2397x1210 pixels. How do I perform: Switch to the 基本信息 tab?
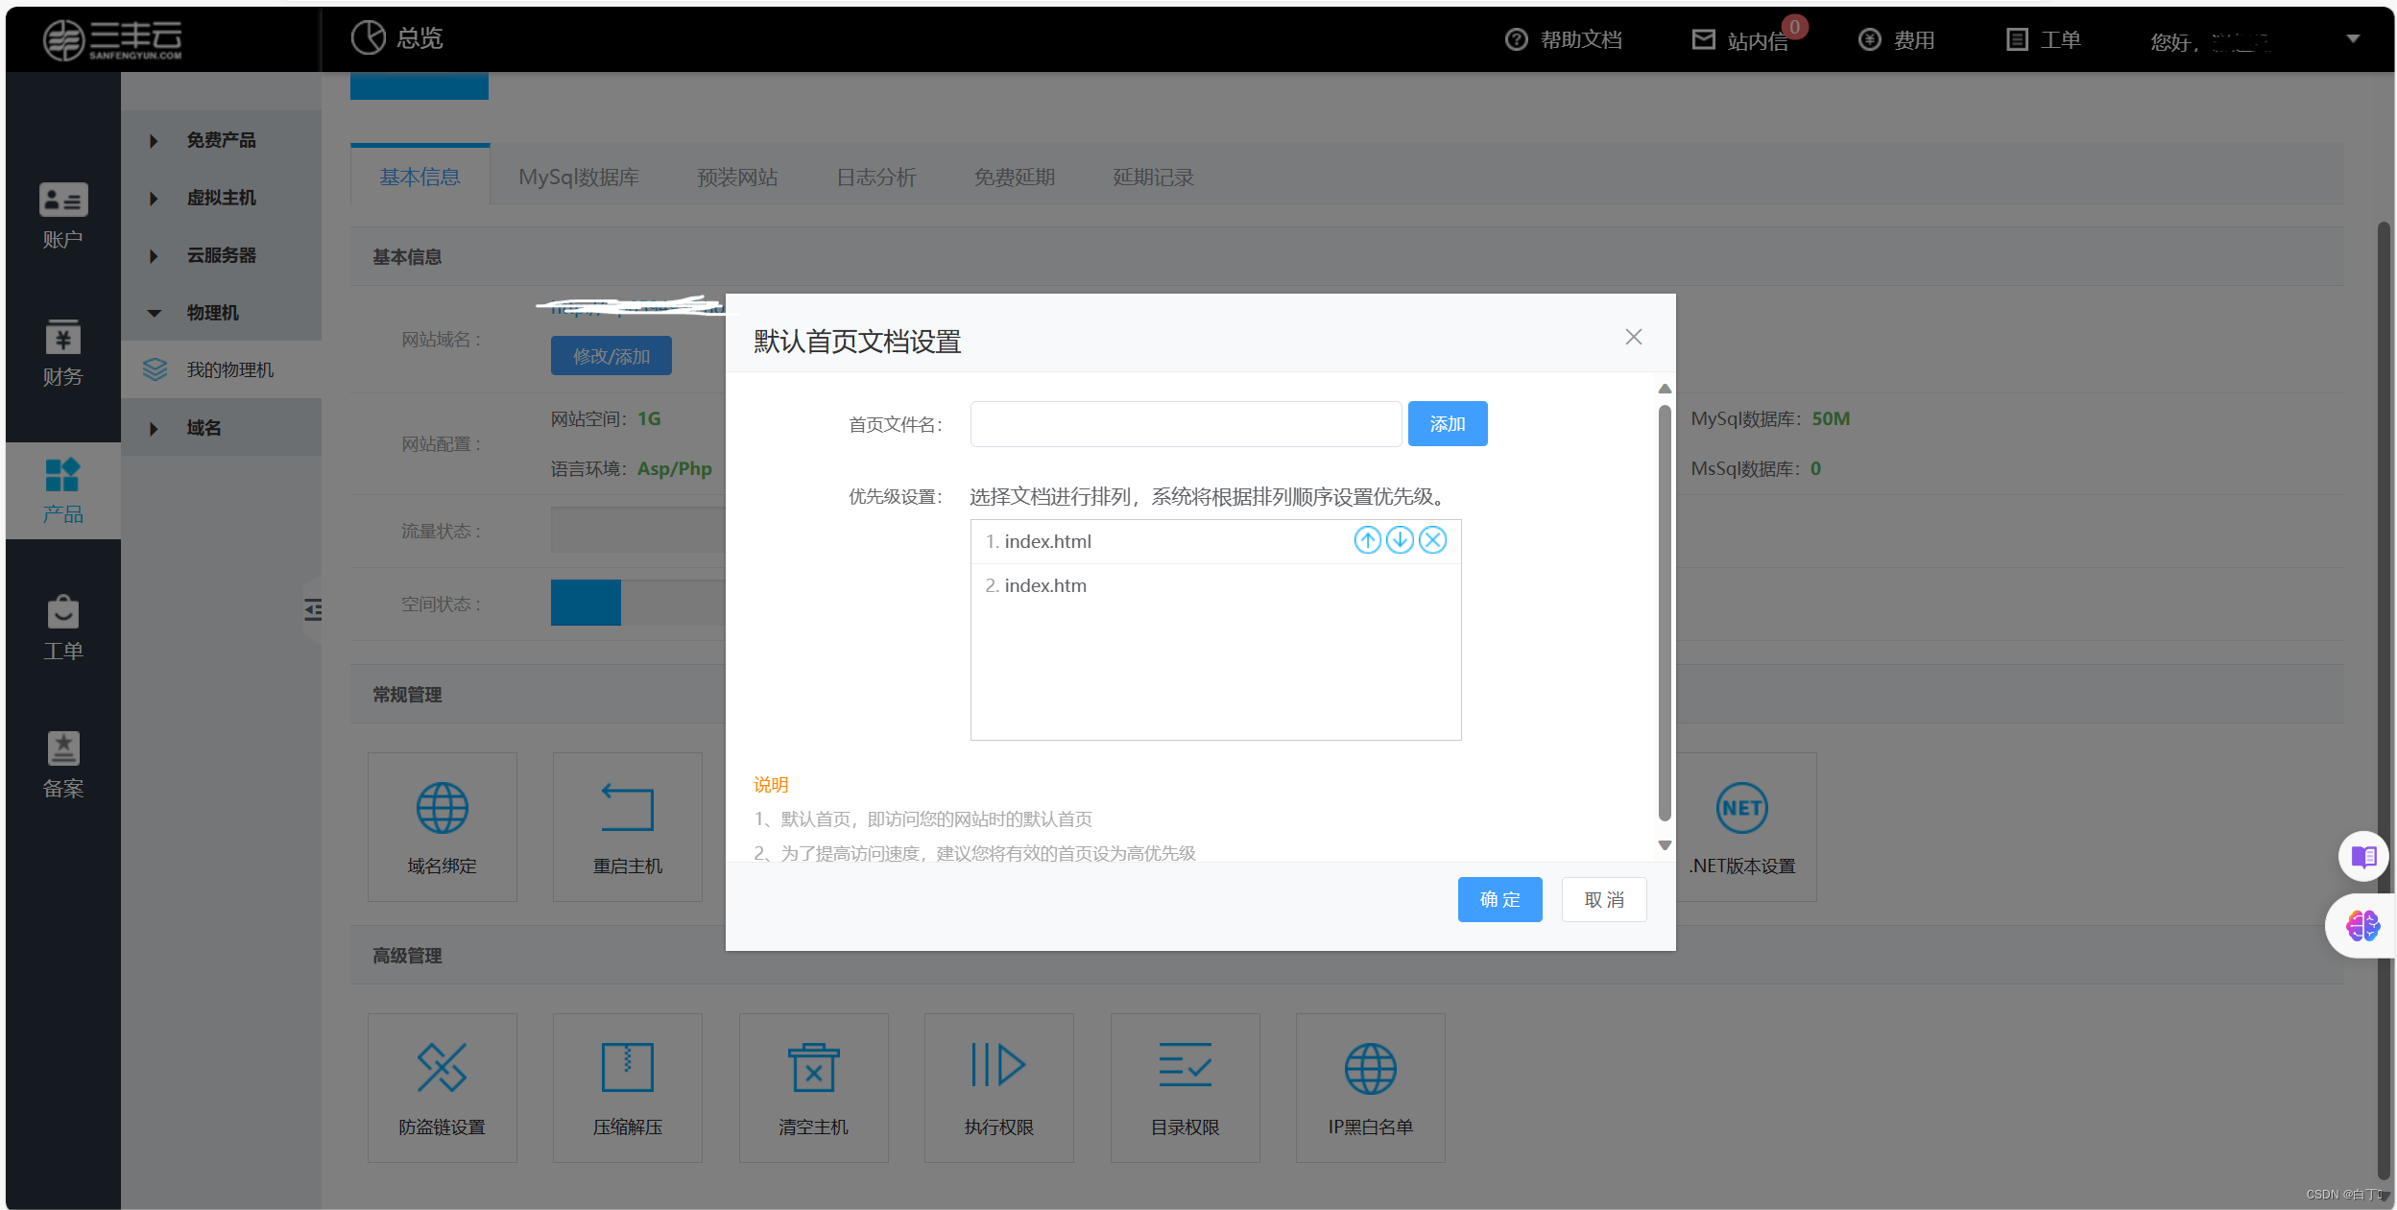pos(419,177)
